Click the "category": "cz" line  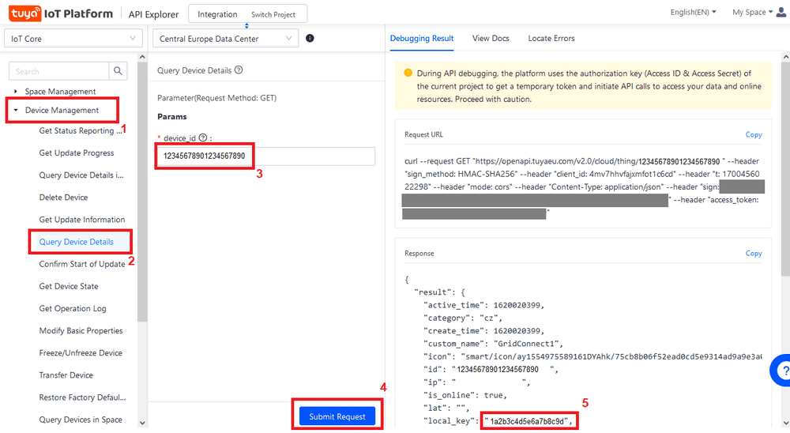(462, 318)
